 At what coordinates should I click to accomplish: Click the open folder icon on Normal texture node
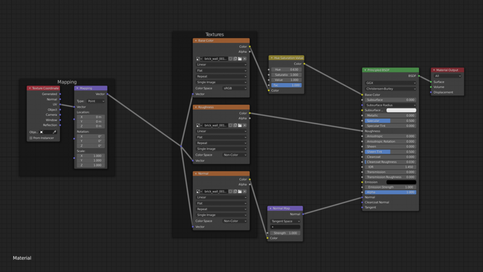click(240, 191)
